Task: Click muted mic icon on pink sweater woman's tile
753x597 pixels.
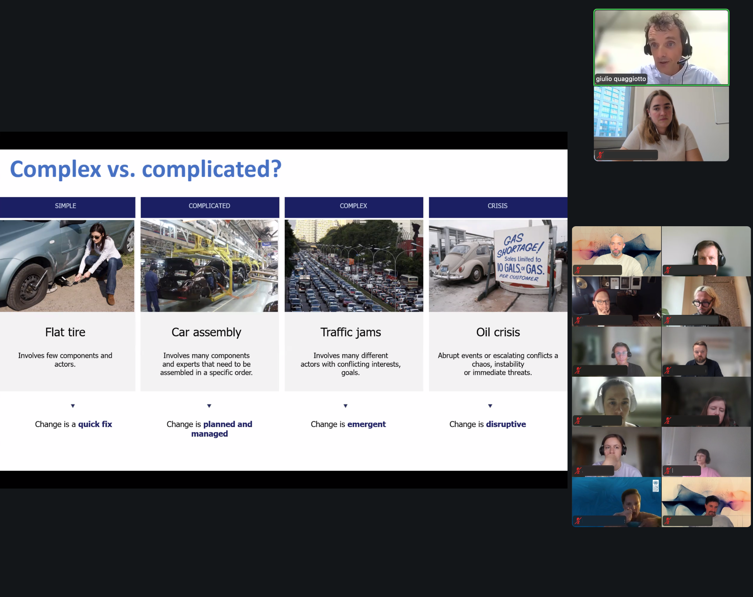Action: pyautogui.click(x=668, y=470)
